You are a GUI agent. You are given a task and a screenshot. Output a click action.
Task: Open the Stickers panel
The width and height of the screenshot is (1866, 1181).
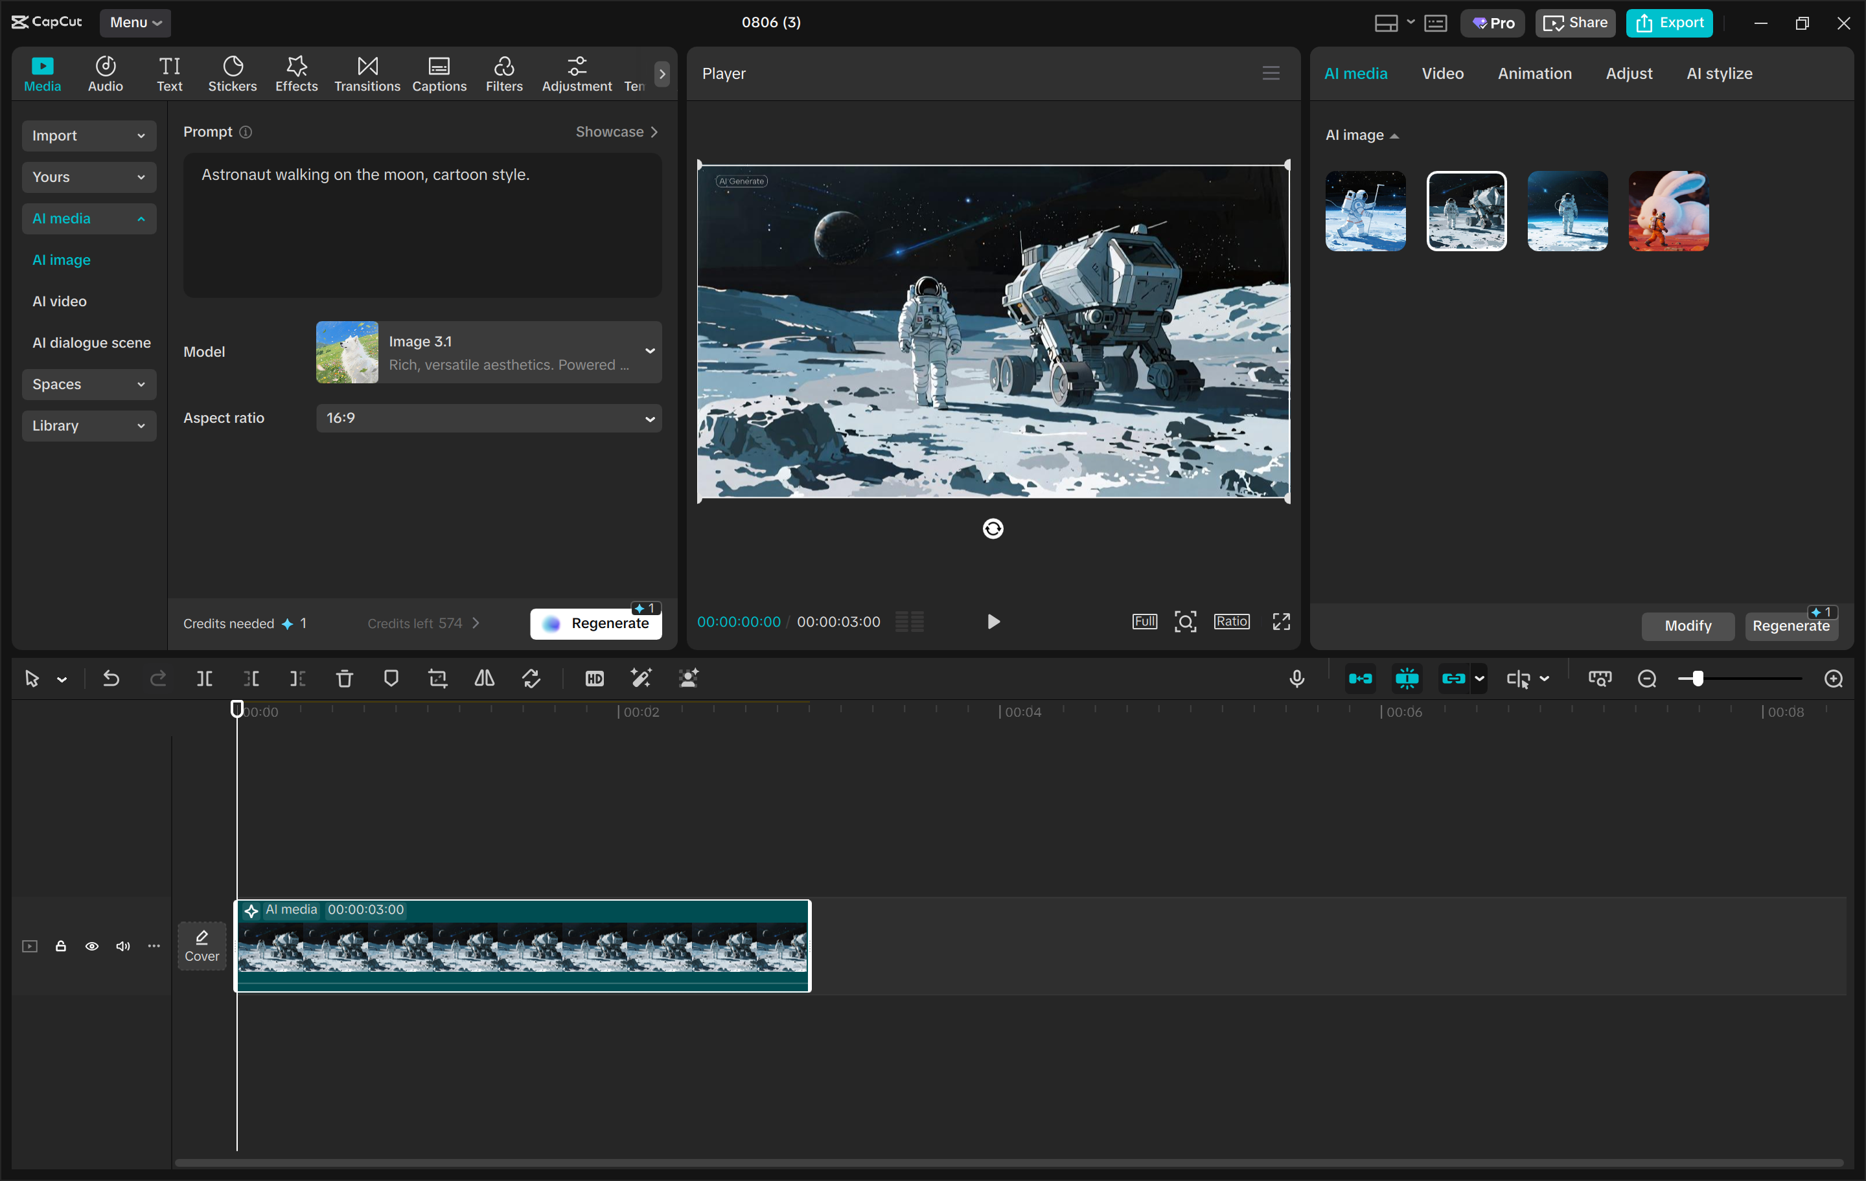tap(232, 74)
